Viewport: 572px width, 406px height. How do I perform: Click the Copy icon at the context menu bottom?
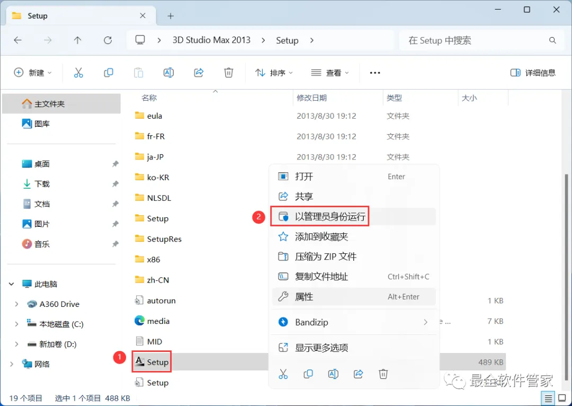[x=308, y=374]
